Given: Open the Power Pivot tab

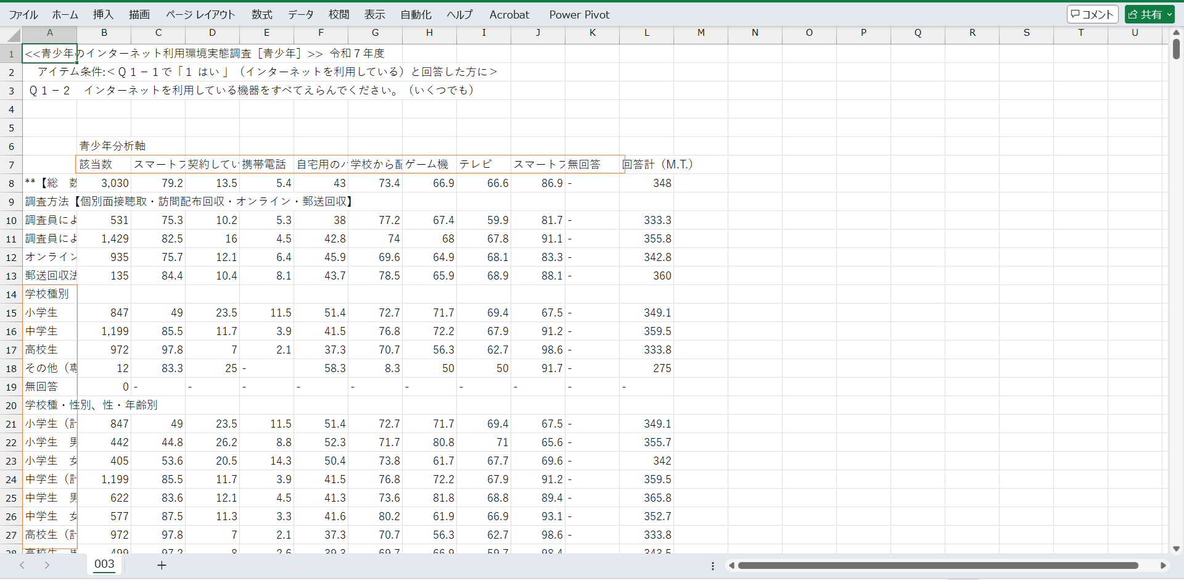Looking at the screenshot, I should point(579,14).
